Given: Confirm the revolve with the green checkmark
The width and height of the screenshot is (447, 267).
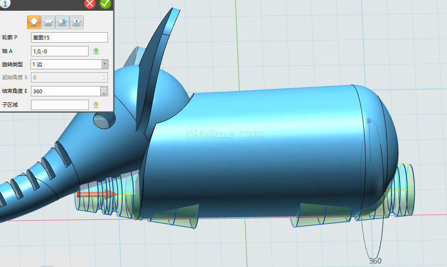Looking at the screenshot, I should click(x=105, y=4).
